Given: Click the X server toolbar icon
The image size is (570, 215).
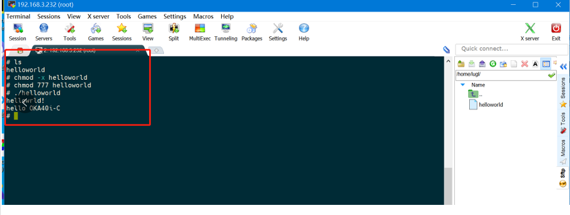Looking at the screenshot, I should click(x=529, y=32).
